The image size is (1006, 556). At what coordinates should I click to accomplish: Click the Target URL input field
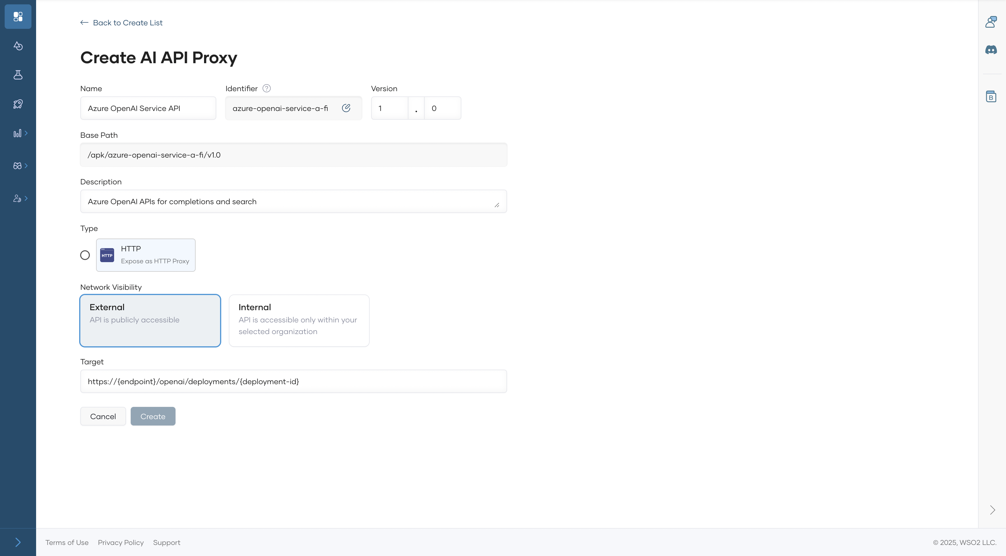tap(293, 381)
